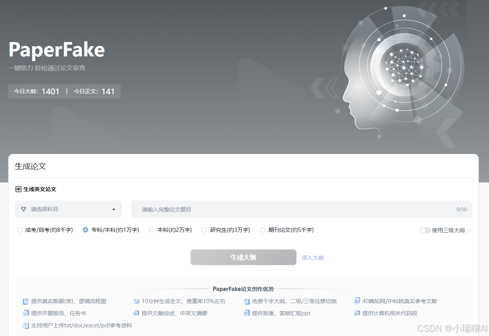Image resolution: width=489 pixels, height=336 pixels.
Task: Click the trophy icon in subject selector
Action: 24,209
